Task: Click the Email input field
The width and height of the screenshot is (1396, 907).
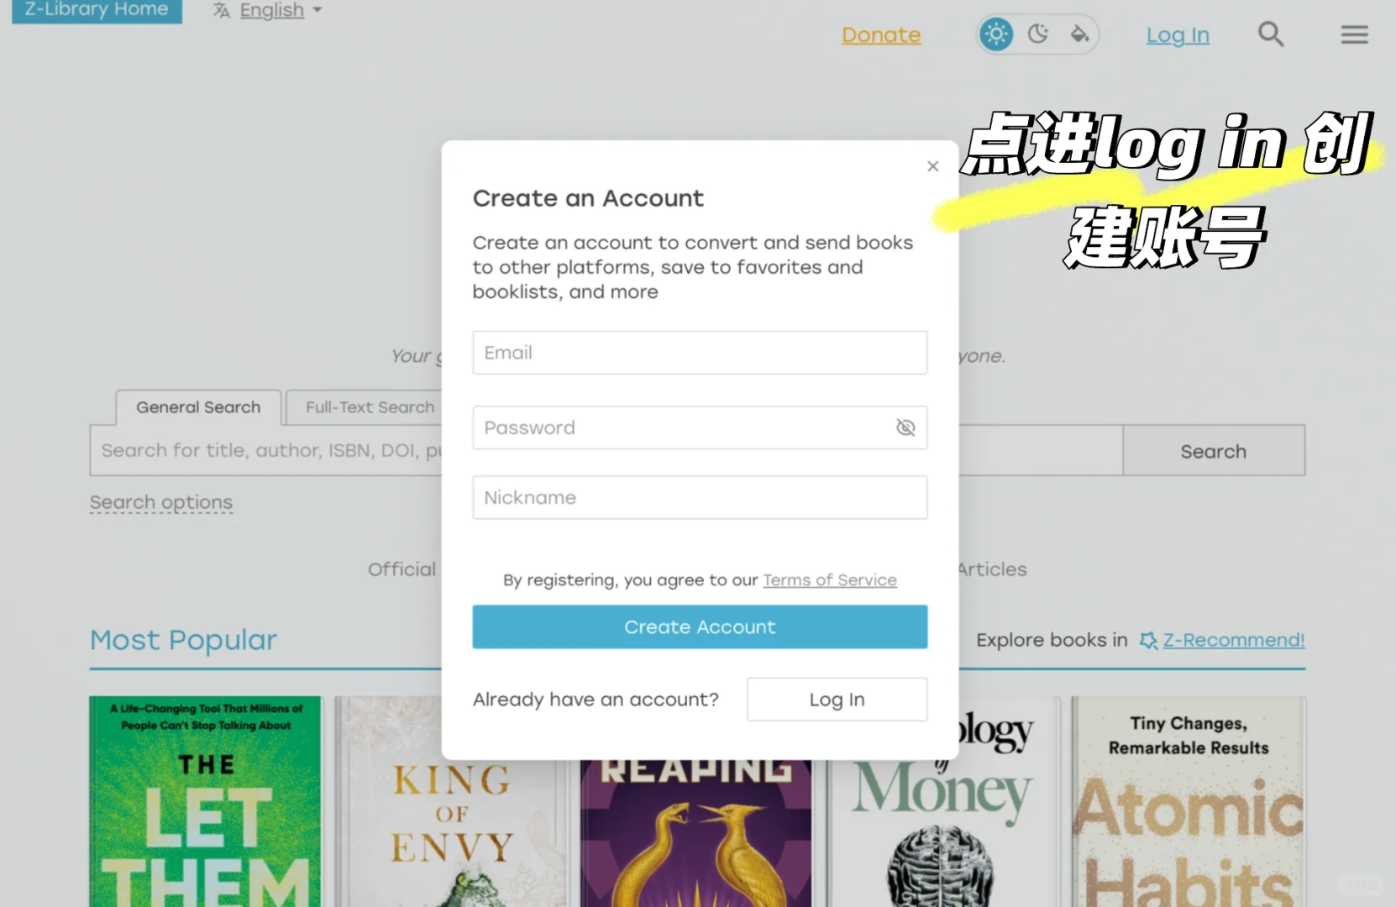Action: [700, 353]
